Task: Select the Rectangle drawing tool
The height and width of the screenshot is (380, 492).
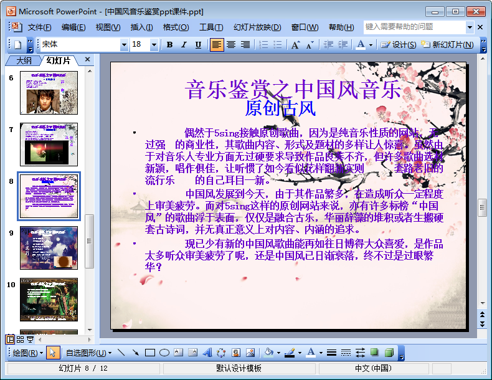Action: point(150,353)
